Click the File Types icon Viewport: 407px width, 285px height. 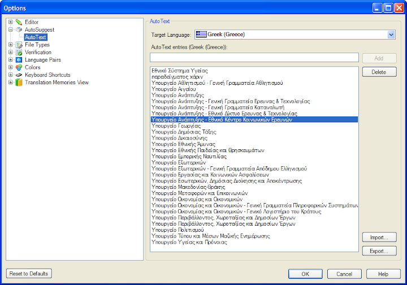point(19,45)
